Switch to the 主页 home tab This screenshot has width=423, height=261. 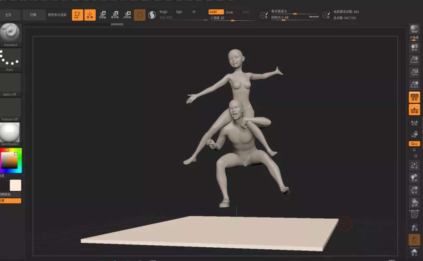pyautogui.click(x=8, y=15)
